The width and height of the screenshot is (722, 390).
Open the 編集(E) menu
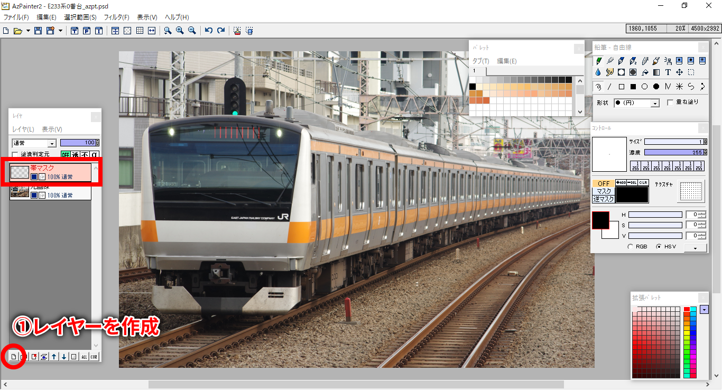(47, 17)
